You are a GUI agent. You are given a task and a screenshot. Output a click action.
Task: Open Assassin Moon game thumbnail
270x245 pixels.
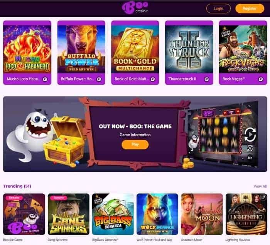click(202, 214)
